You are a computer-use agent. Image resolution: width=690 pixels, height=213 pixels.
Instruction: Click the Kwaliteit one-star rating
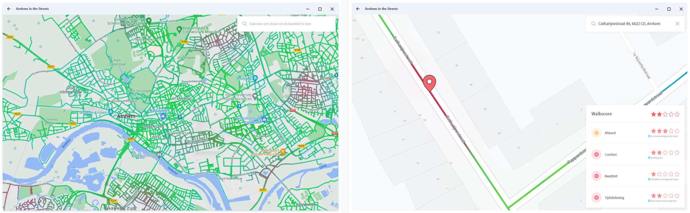[665, 174]
